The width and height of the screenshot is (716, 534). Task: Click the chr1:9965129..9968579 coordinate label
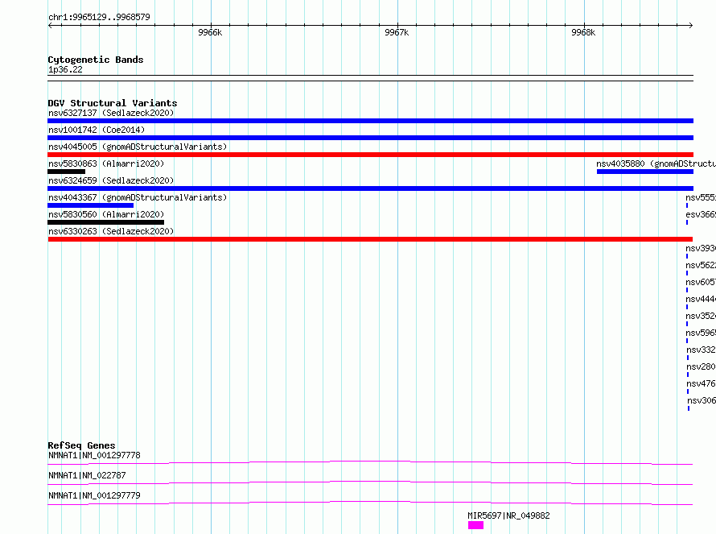tap(99, 17)
